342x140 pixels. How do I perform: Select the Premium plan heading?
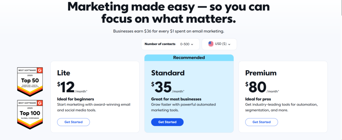261,73
